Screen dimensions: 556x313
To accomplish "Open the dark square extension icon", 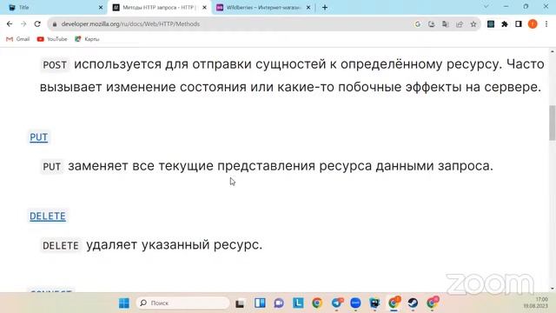I will [491, 24].
